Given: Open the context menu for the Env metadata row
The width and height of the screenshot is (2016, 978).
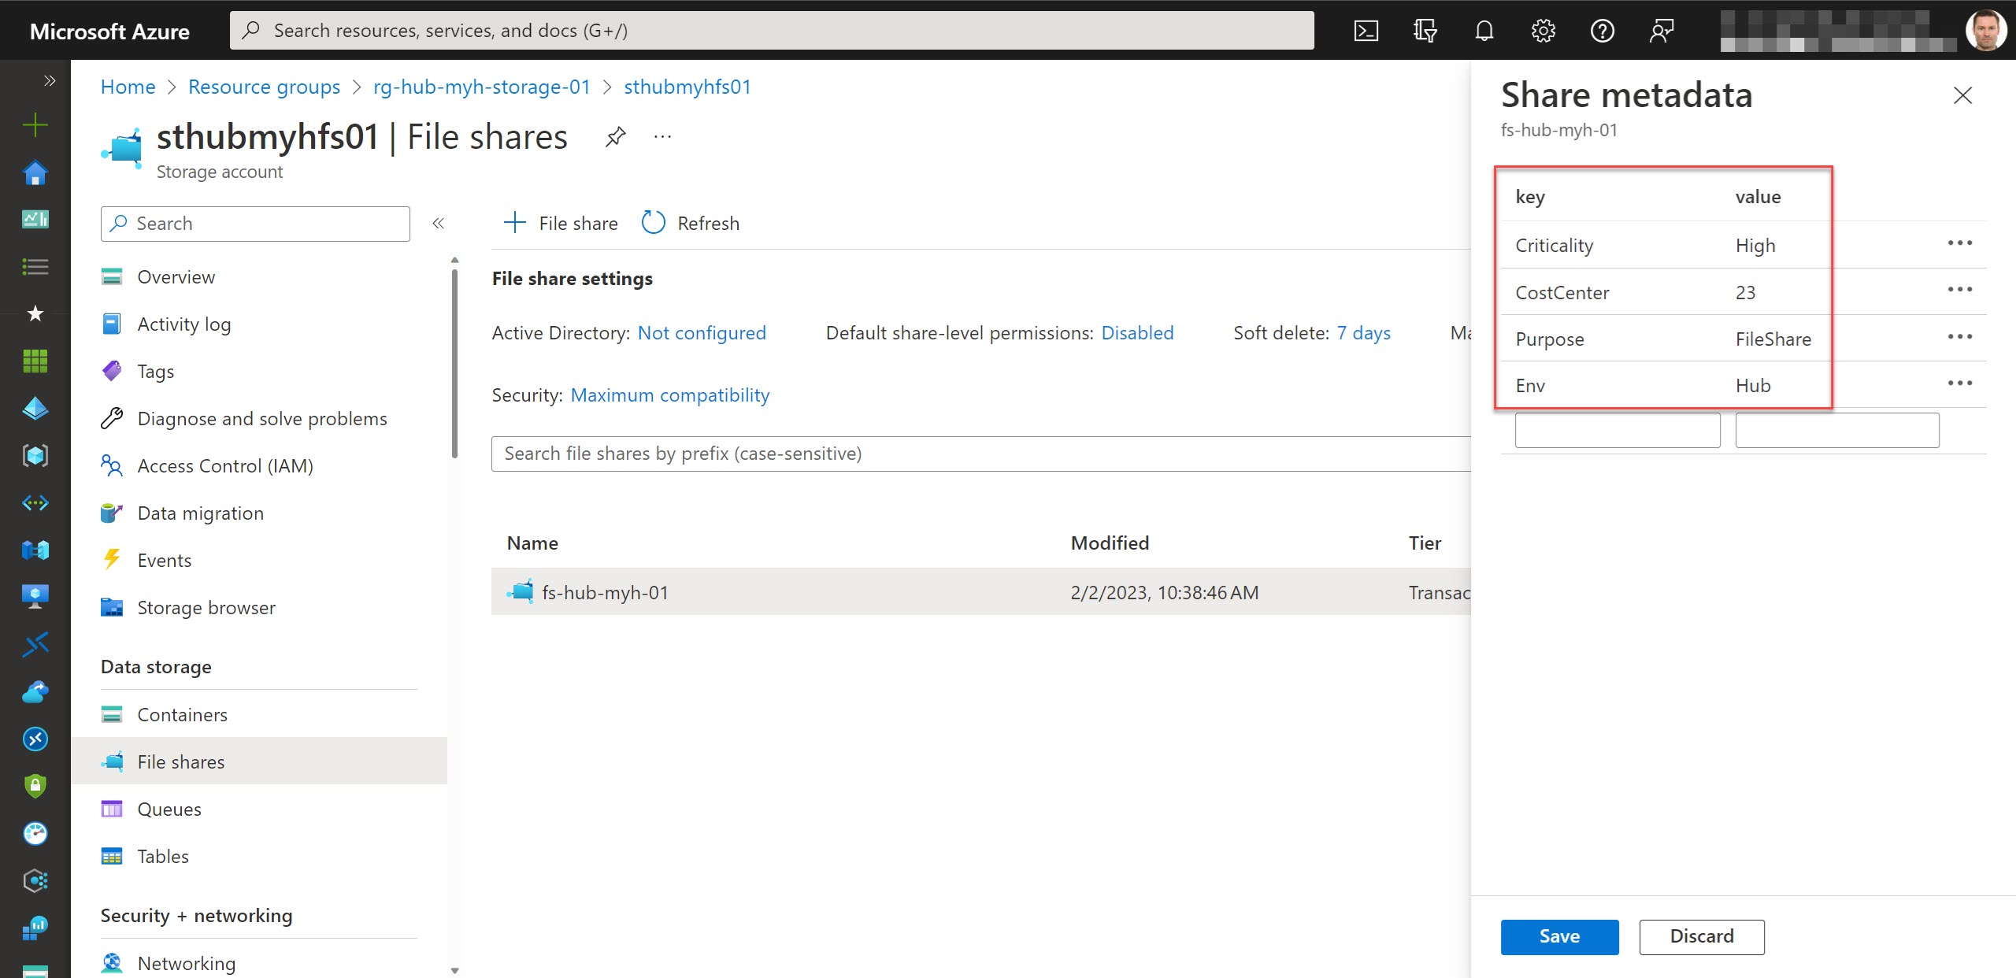Looking at the screenshot, I should click(x=1962, y=383).
